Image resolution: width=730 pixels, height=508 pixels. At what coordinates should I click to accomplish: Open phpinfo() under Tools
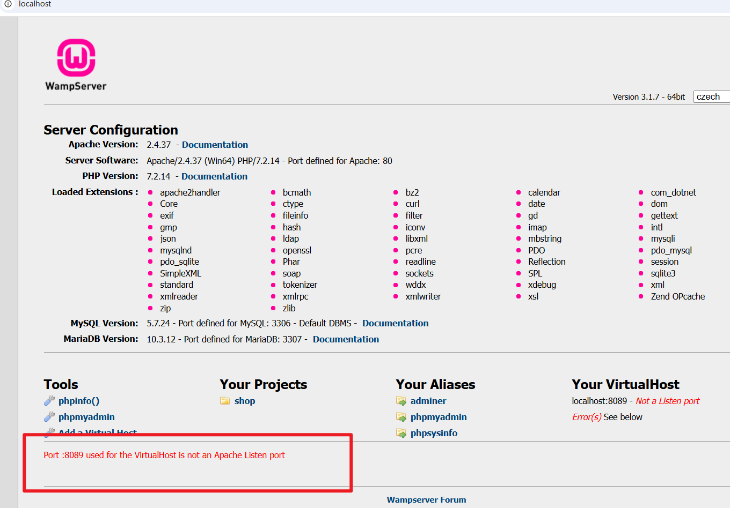coord(79,401)
